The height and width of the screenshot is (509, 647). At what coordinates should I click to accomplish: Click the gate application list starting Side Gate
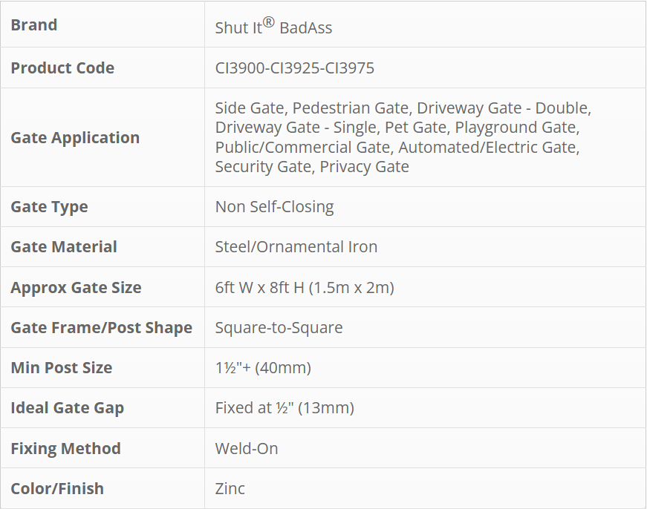[403, 137]
